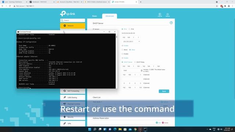Open the browser profile avatar icon

(x=229, y=6)
